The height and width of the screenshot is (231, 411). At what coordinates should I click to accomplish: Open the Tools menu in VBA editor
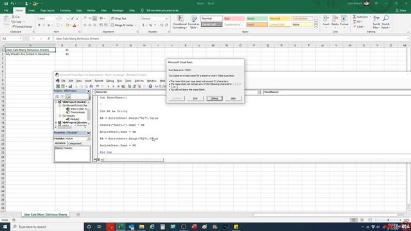click(128, 81)
